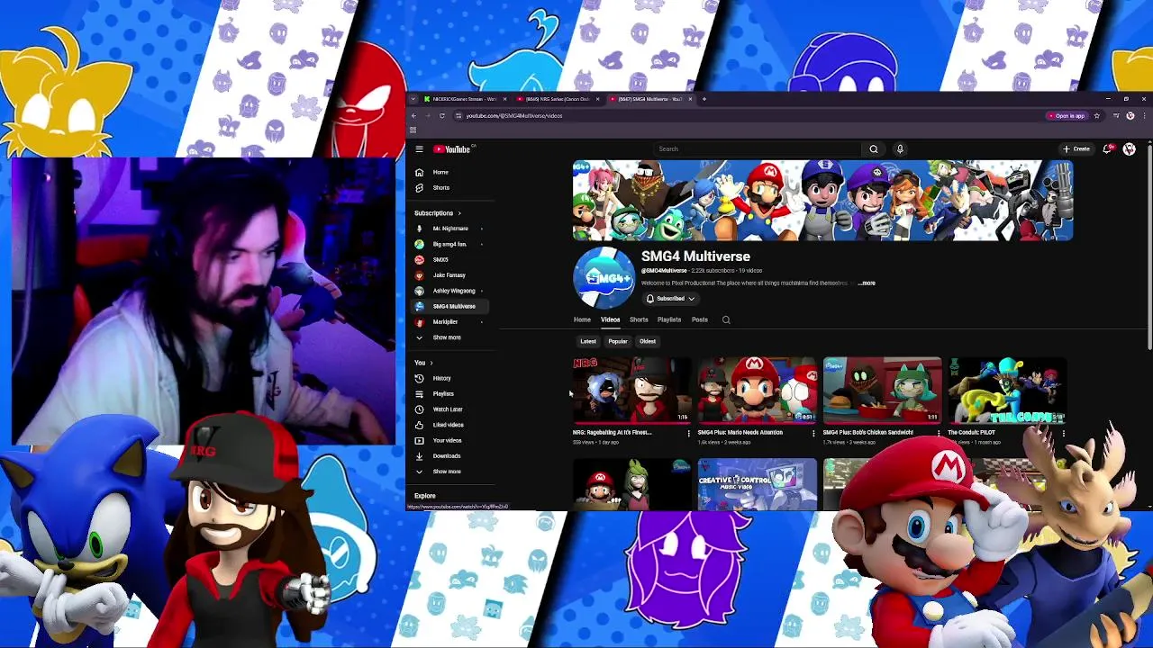Open a new browser tab

click(x=704, y=99)
